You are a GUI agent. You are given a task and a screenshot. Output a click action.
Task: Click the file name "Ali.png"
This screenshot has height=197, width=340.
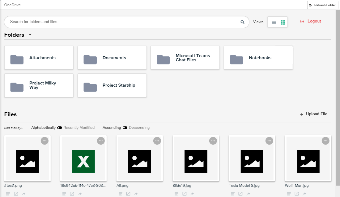122,186
